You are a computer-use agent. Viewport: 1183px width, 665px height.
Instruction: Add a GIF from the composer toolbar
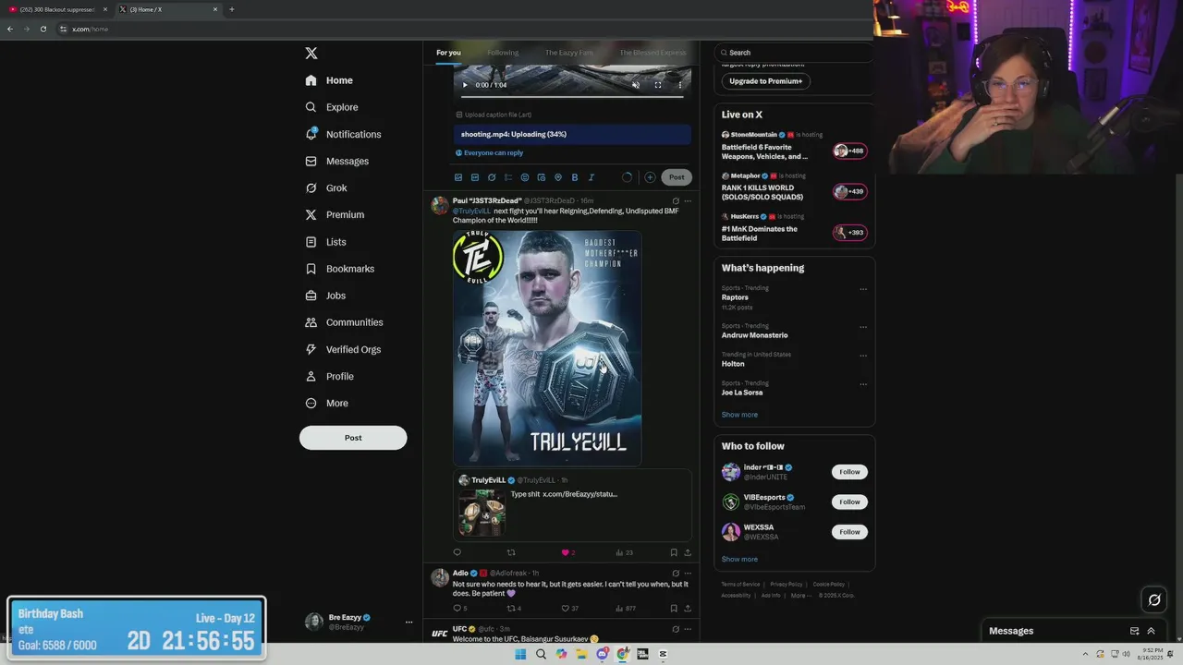click(x=475, y=177)
